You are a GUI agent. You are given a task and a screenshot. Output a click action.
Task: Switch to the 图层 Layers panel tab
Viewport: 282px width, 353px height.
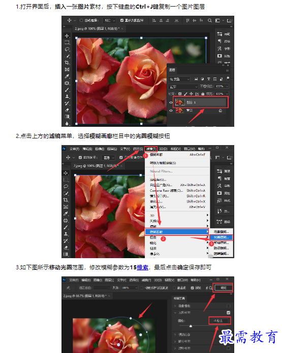tap(172, 70)
